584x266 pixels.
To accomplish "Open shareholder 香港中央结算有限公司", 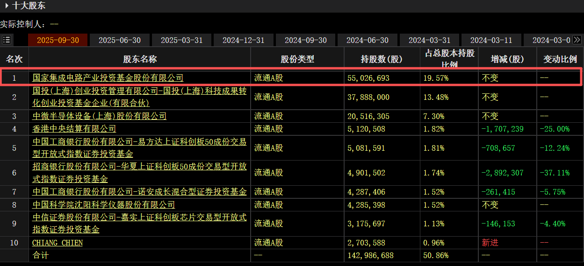I will click(74, 129).
